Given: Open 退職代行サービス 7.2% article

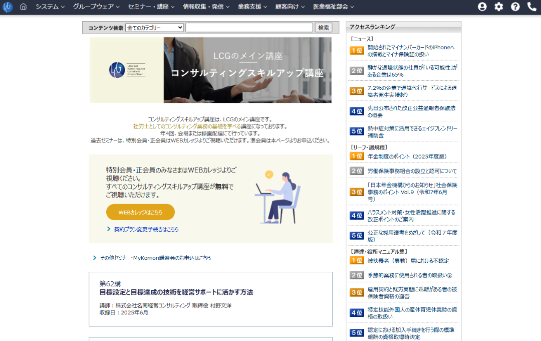Looking at the screenshot, I should (x=412, y=91).
